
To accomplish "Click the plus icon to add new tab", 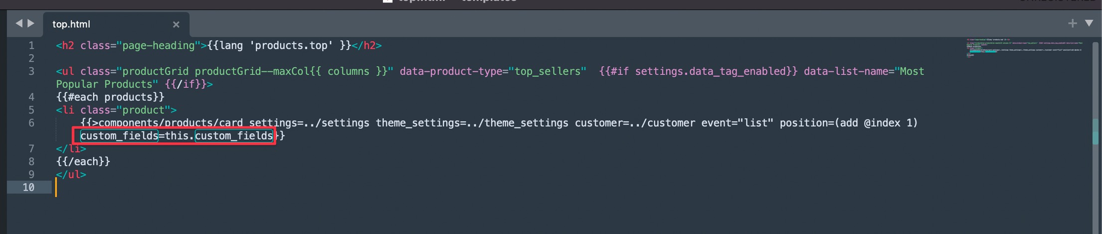I will pos(1072,23).
